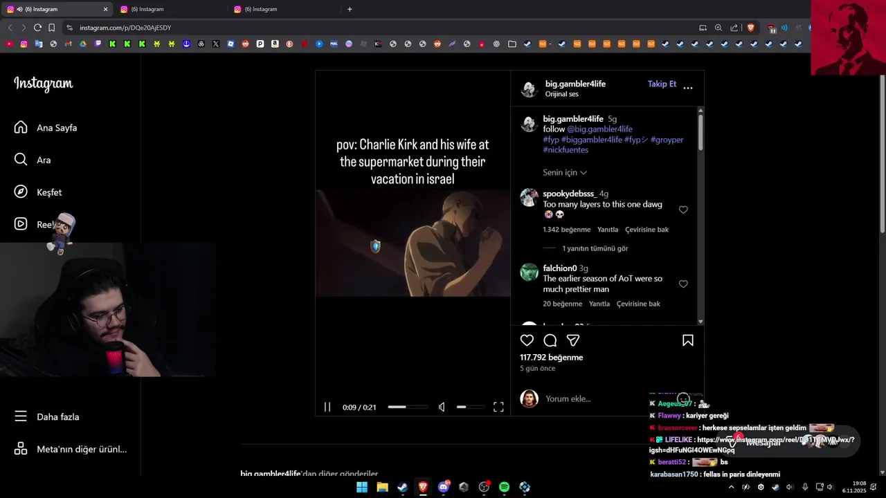Pause the video

tap(327, 407)
